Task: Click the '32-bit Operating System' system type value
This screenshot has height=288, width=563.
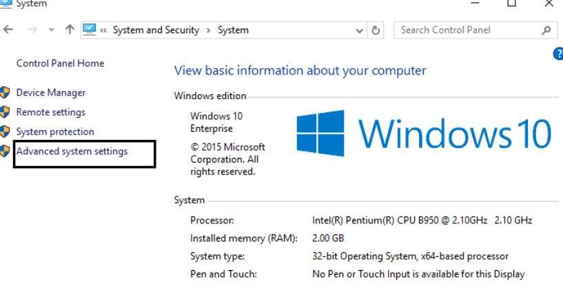Action: (411, 256)
